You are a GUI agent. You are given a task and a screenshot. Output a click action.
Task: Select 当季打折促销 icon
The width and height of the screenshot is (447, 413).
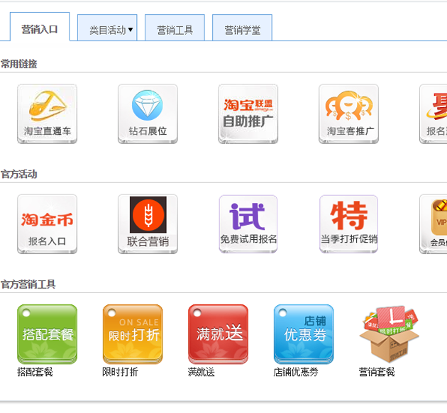(x=348, y=224)
